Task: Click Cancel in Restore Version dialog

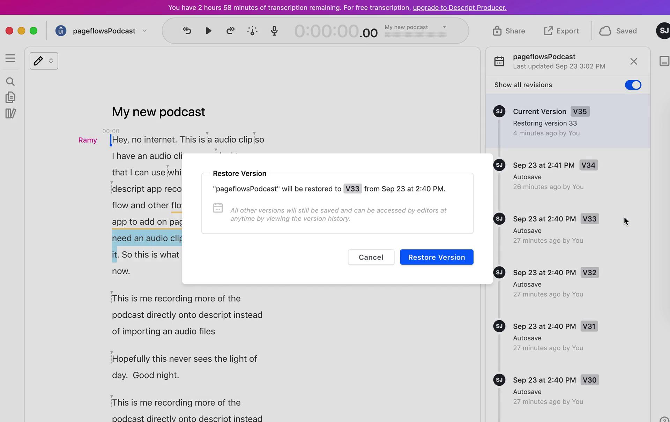Action: (x=371, y=257)
